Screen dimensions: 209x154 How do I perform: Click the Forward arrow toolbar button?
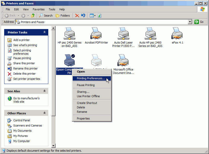coord(23,16)
